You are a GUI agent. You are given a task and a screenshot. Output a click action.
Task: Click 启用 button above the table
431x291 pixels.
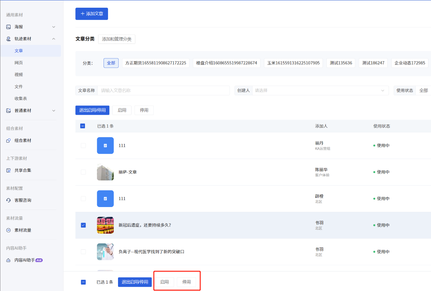pyautogui.click(x=122, y=110)
